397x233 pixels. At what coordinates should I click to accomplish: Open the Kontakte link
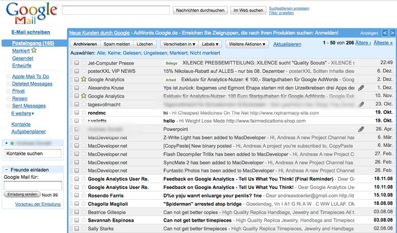click(x=21, y=124)
